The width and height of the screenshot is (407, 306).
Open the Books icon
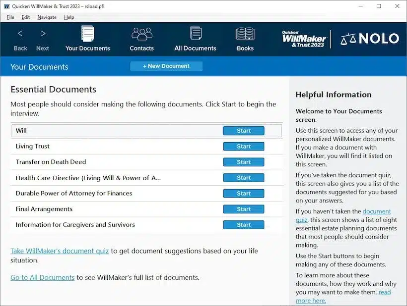pos(245,34)
